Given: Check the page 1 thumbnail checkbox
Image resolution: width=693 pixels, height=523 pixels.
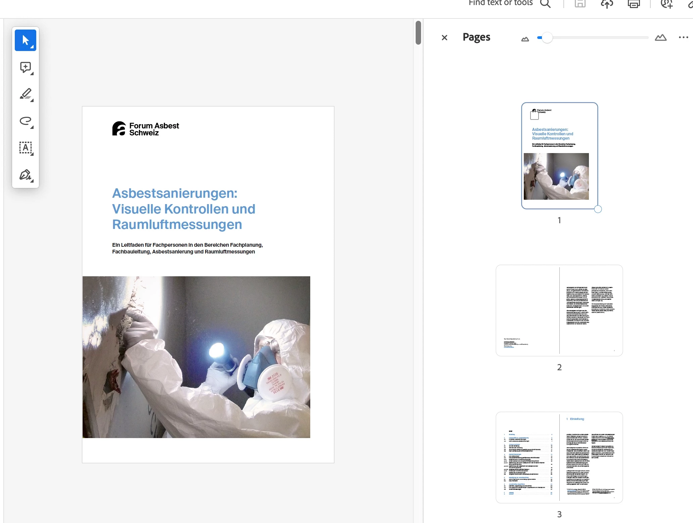Looking at the screenshot, I should pyautogui.click(x=534, y=116).
